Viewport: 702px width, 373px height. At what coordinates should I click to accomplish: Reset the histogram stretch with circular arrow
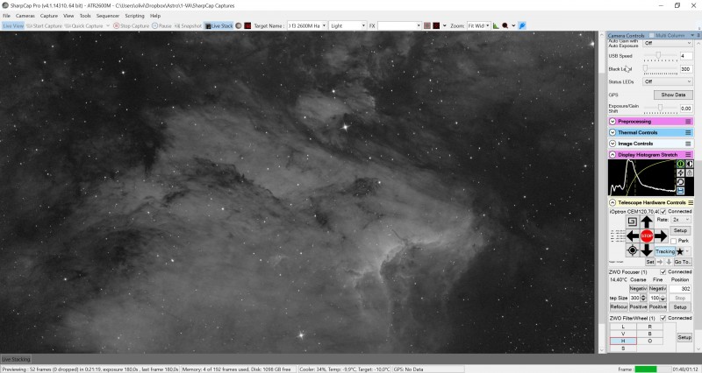[x=680, y=182]
